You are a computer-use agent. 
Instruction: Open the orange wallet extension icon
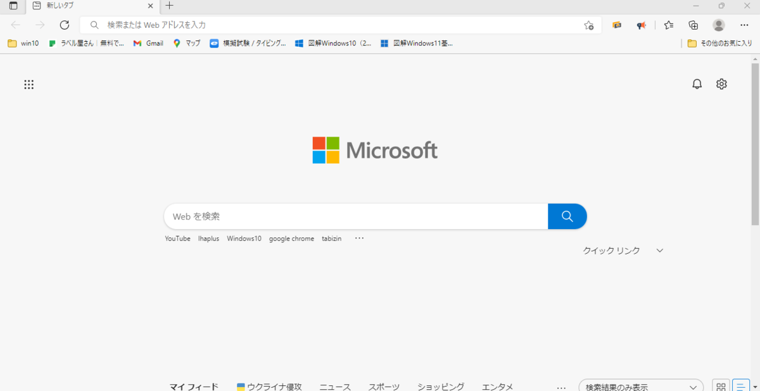point(617,25)
